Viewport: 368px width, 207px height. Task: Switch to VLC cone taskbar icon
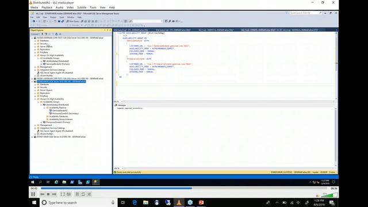coord(179,202)
